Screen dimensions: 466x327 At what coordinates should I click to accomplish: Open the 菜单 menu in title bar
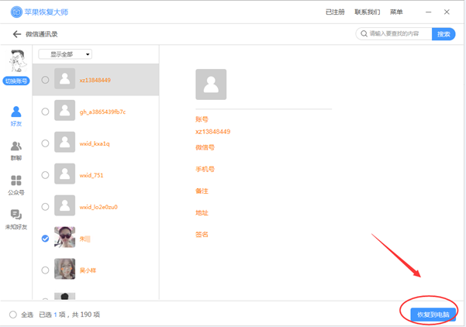pos(396,12)
